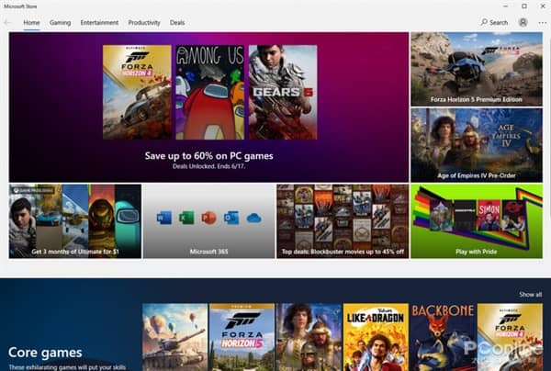This screenshot has height=371, width=551.
Task: Open the Play with Pride tile
Action: click(x=476, y=220)
